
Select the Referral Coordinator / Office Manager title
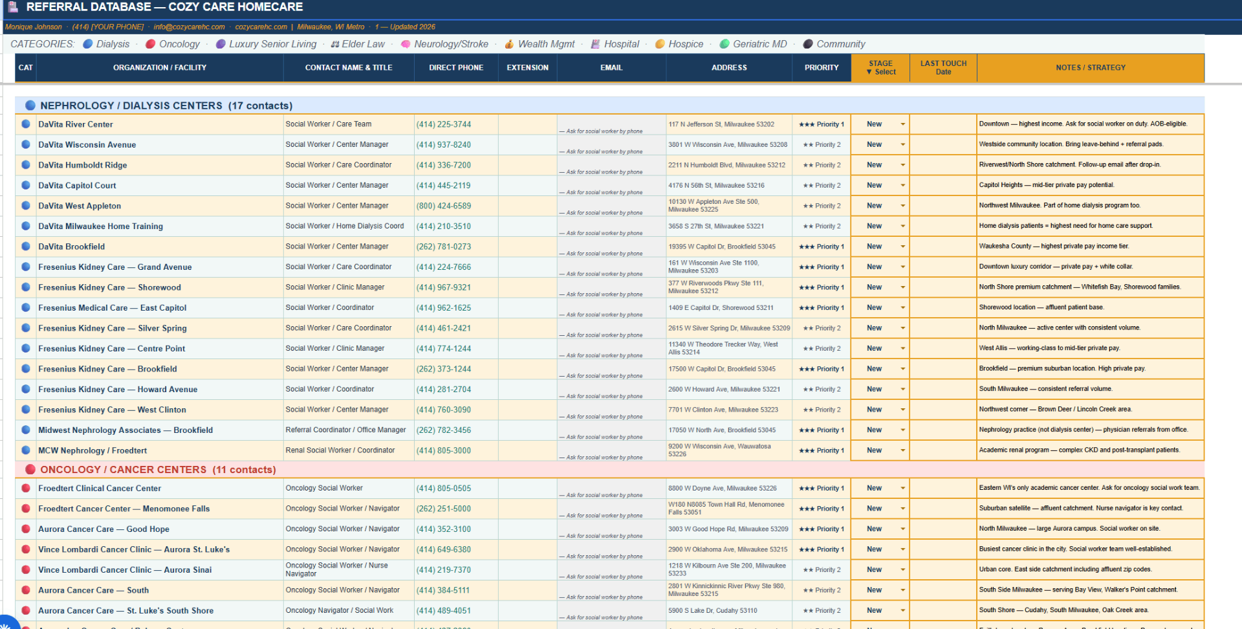point(346,430)
